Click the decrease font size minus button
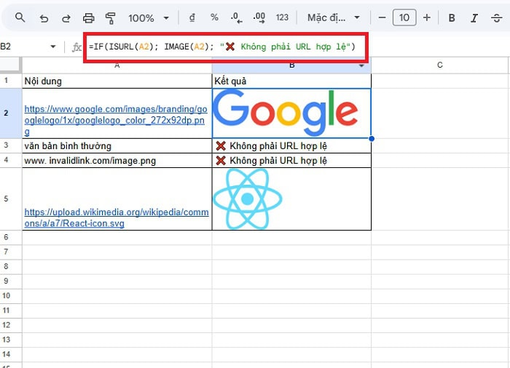Viewport: 510px width, 368px height. tap(382, 17)
